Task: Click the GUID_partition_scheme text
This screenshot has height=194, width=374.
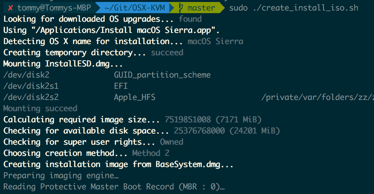Action: (x=162, y=75)
